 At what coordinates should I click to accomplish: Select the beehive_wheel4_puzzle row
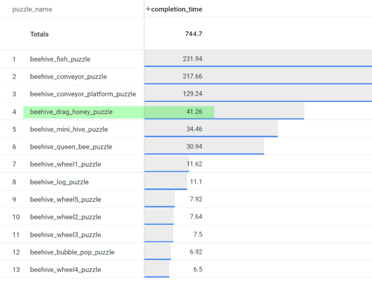tap(65, 270)
